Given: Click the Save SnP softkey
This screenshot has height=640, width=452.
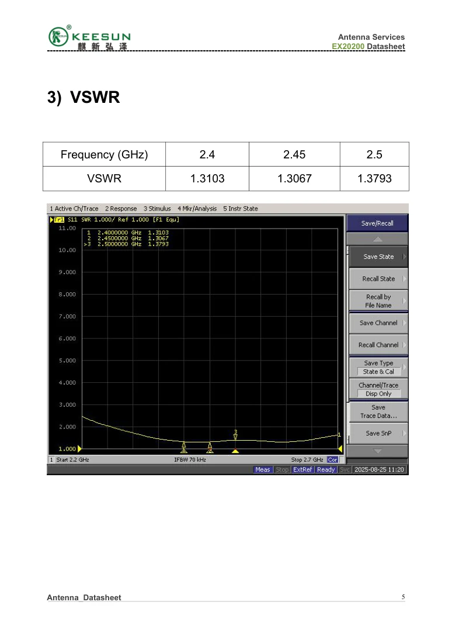Looking at the screenshot, I should pyautogui.click(x=378, y=434).
